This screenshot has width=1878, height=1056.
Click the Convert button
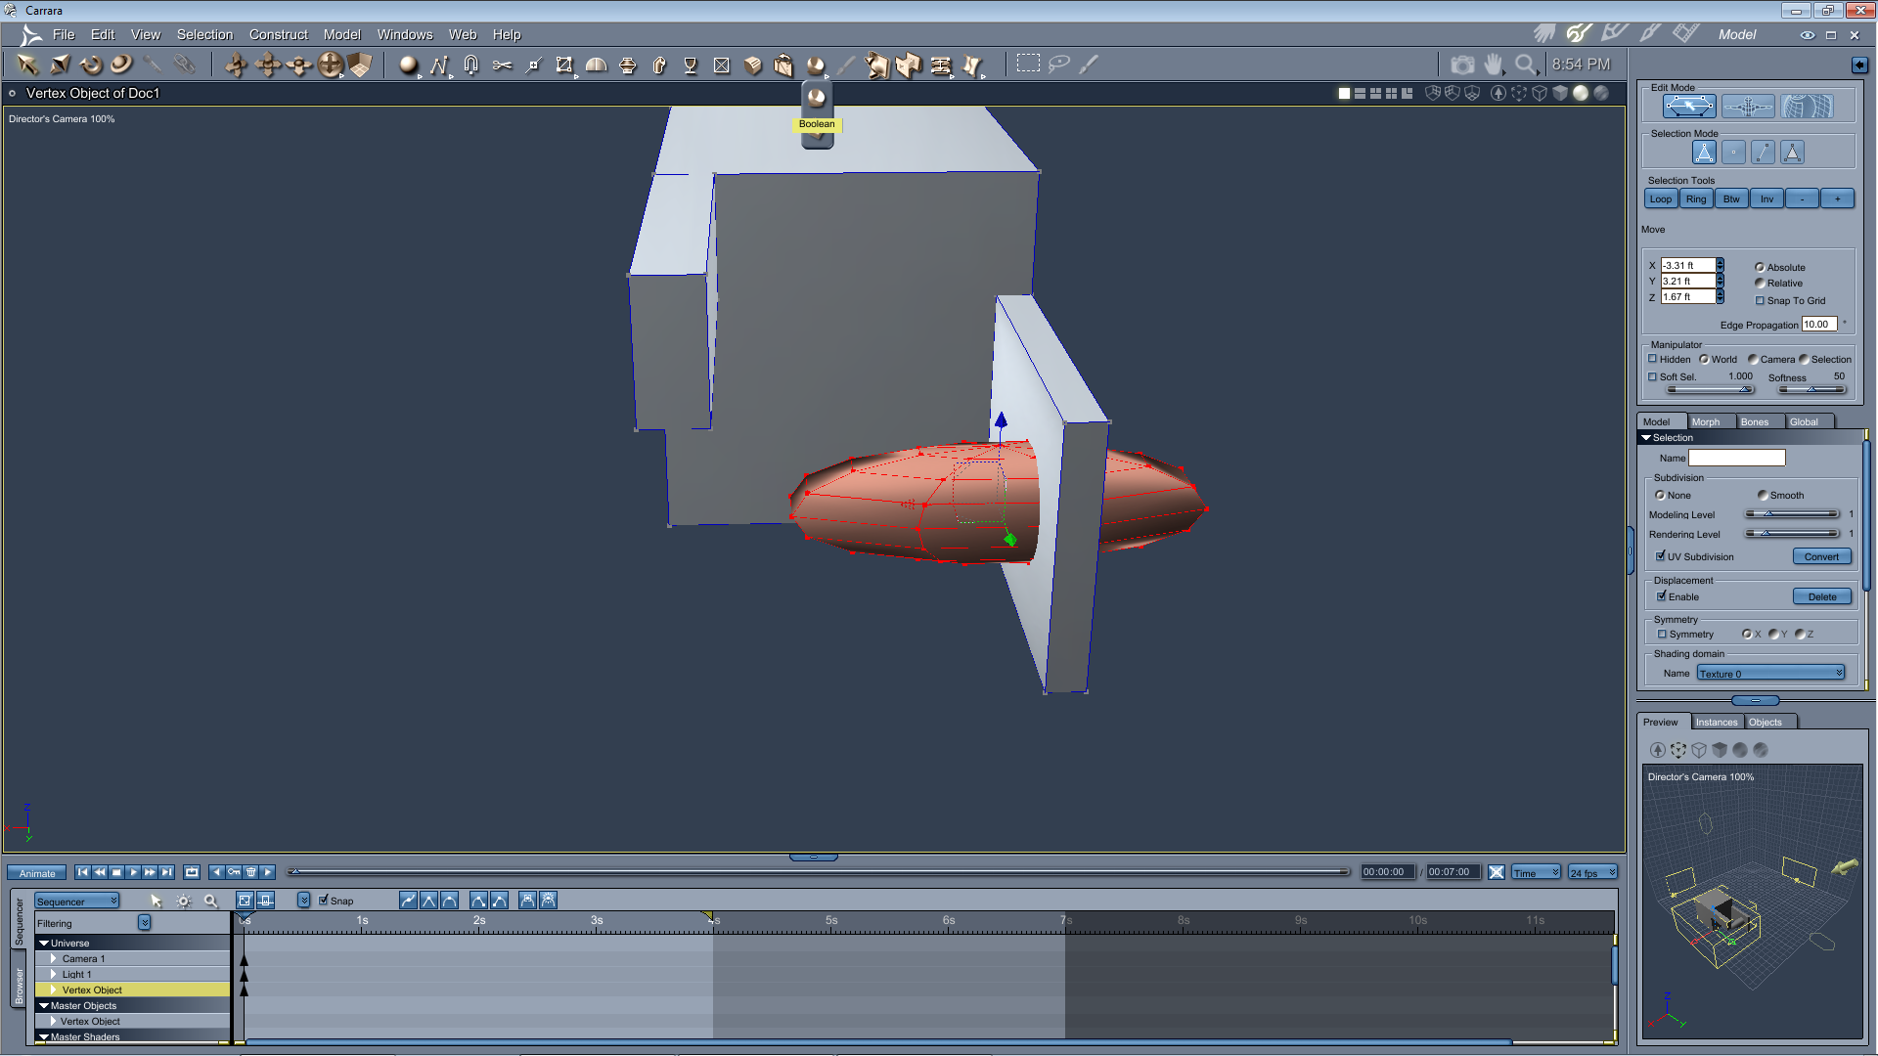coord(1821,556)
